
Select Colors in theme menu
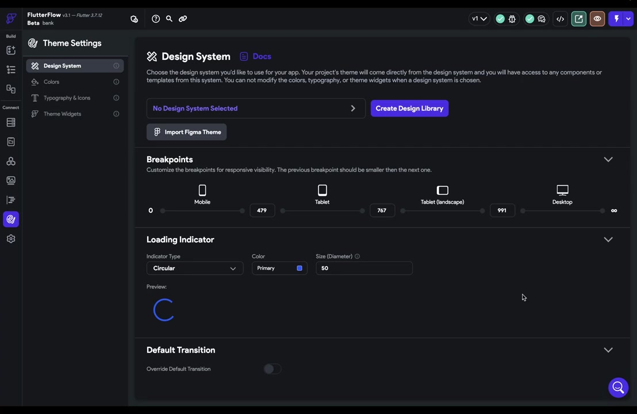point(75,82)
